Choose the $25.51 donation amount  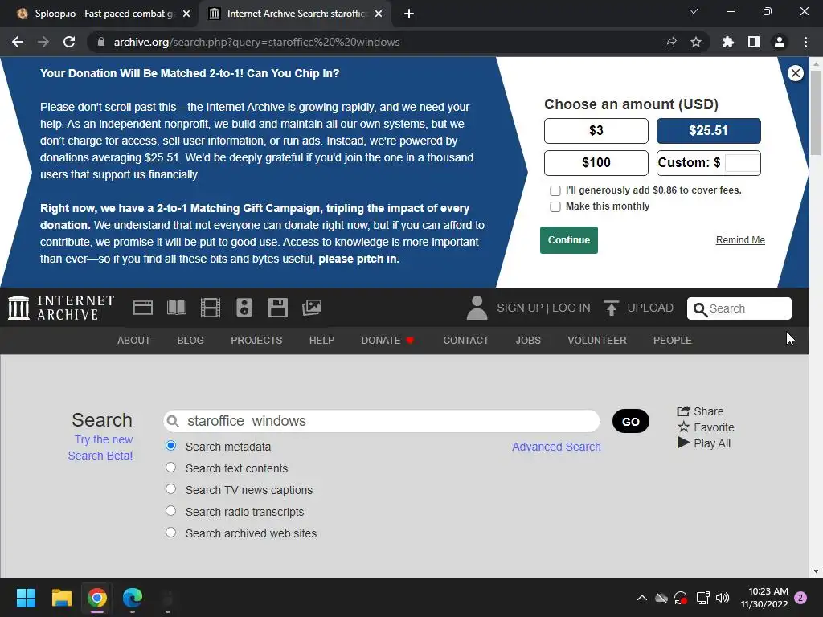pyautogui.click(x=708, y=131)
